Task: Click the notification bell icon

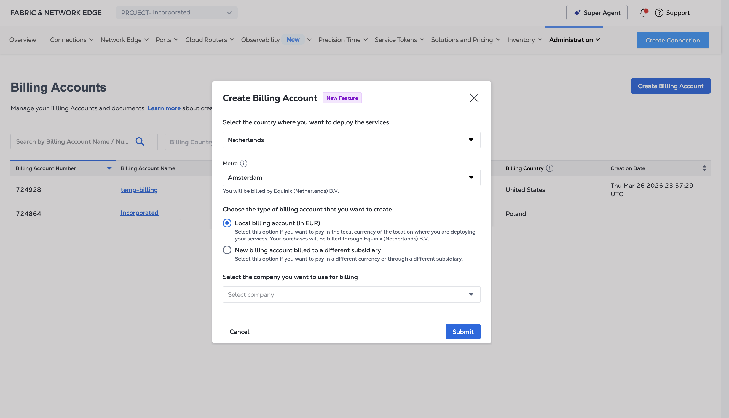Action: point(643,13)
